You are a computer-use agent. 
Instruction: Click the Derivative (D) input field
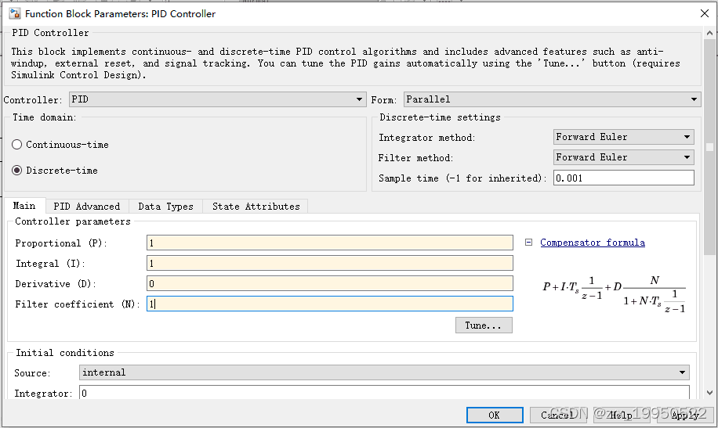coord(330,283)
